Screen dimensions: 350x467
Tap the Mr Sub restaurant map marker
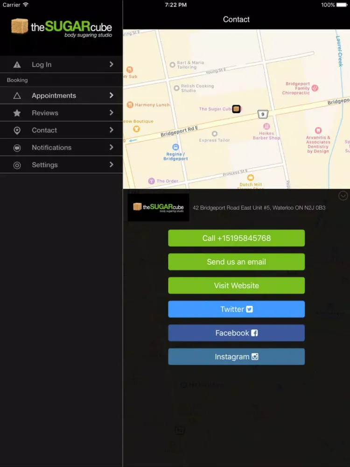129,70
